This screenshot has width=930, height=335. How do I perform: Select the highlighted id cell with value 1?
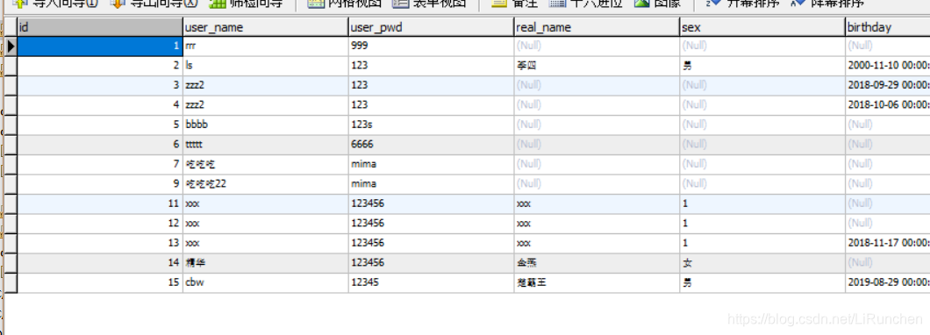100,46
